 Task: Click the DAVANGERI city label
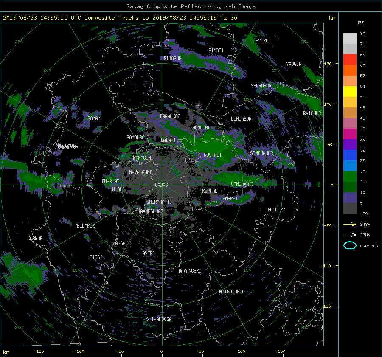click(190, 271)
